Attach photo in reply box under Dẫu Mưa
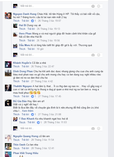Image resolution: width=114 pixels, height=157 pixels. [x=93, y=55]
